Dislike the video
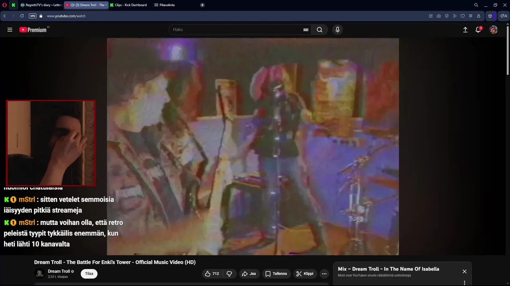The image size is (510, 286). [229, 274]
